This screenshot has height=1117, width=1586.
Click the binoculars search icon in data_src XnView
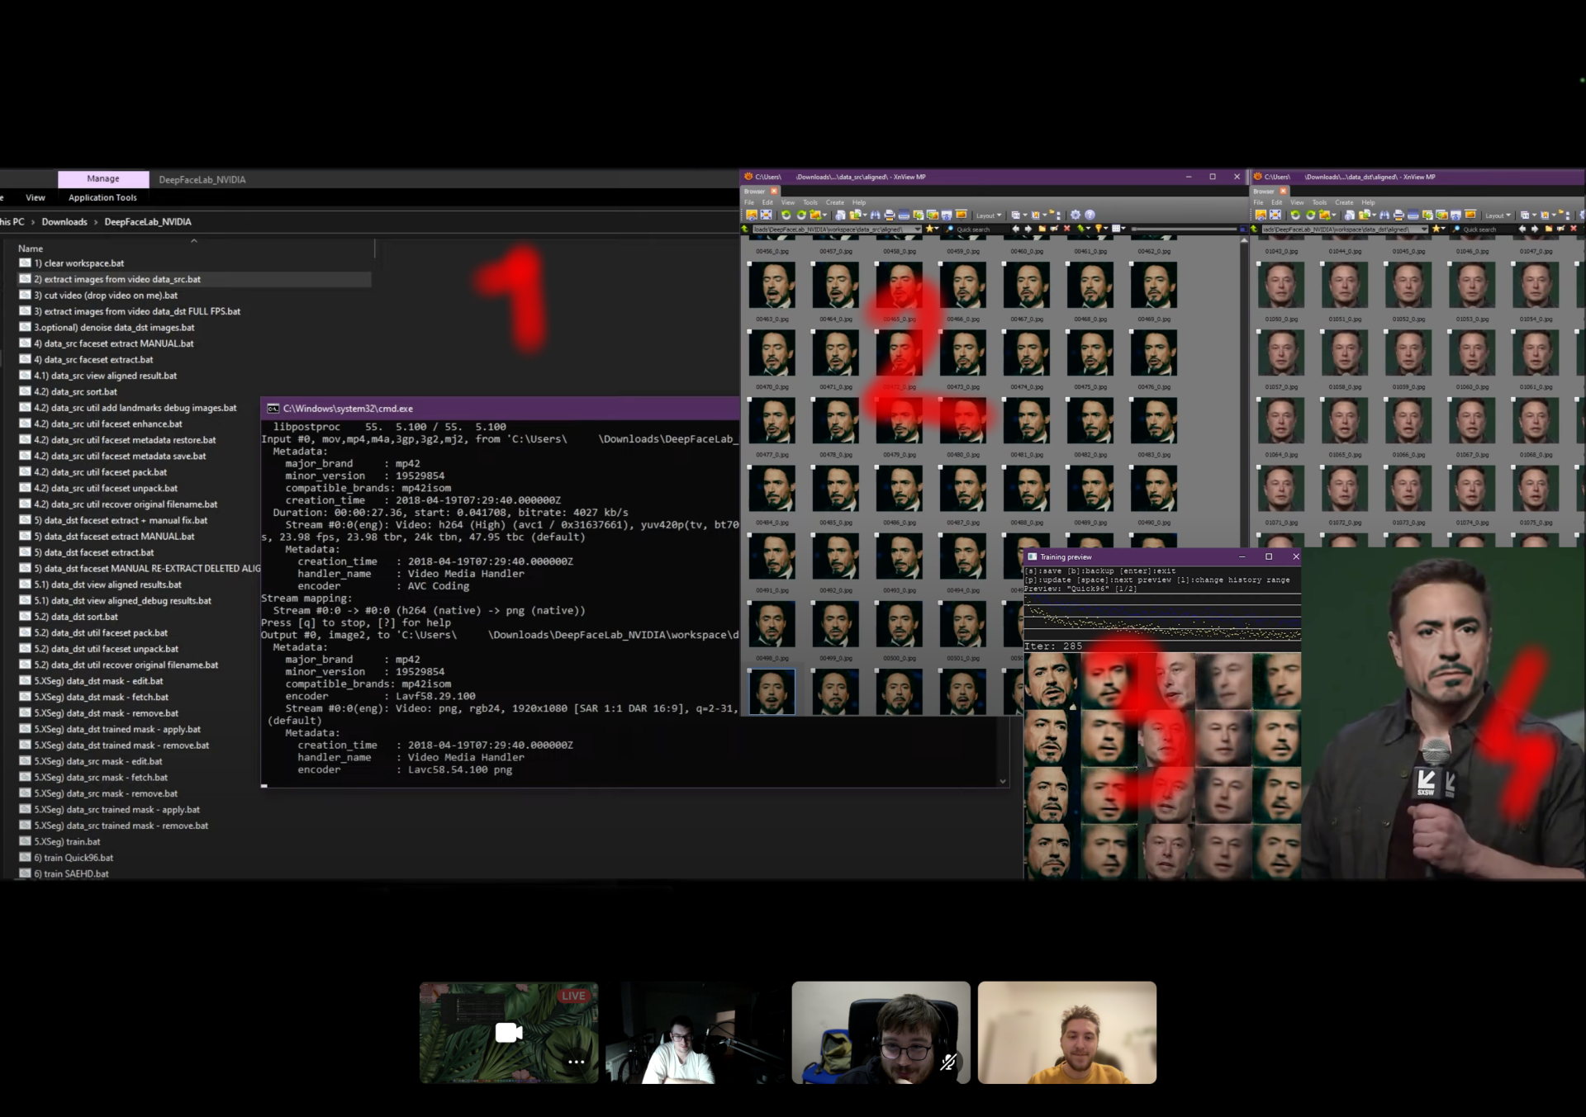coord(876,215)
